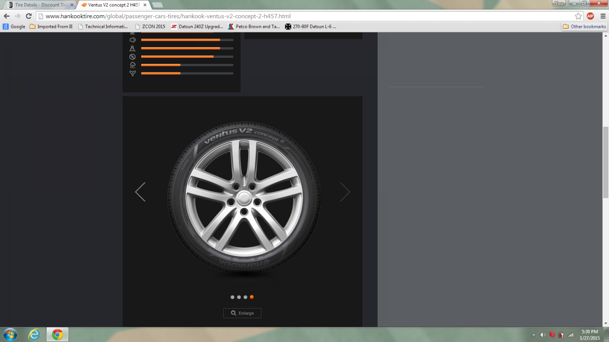This screenshot has height=342, width=609.
Task: Show next tire image with right arrow
Action: click(x=345, y=192)
